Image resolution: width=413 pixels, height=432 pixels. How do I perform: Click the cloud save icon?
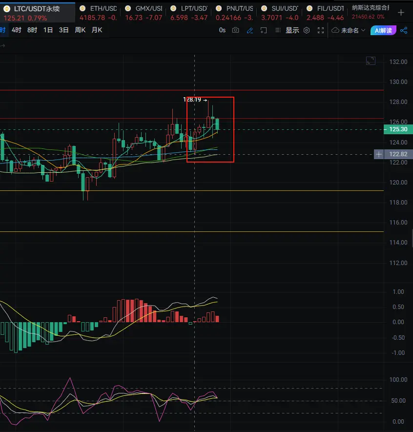[x=335, y=30]
